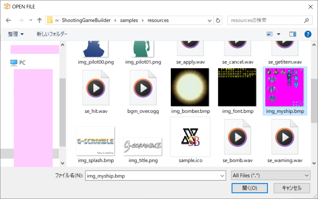
Task: Open the recent locations dropdown chevron
Action: (31, 21)
